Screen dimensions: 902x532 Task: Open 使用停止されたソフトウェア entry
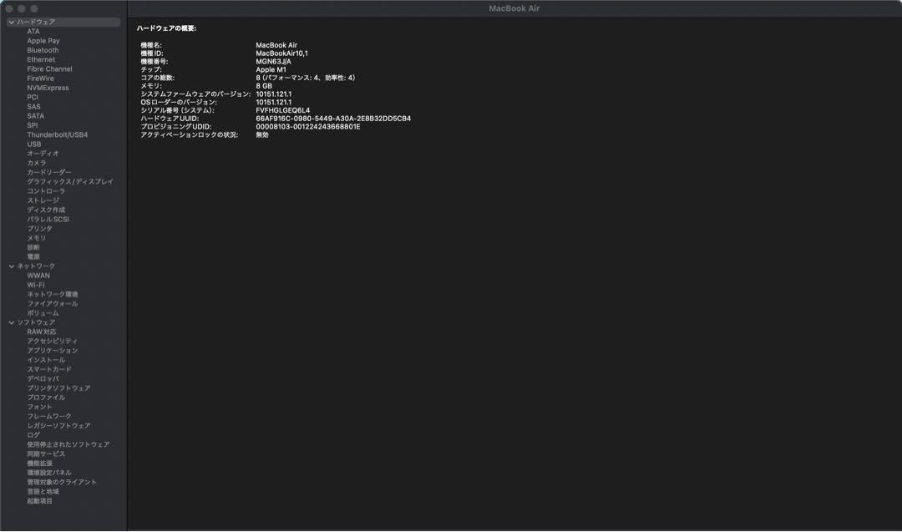click(x=68, y=444)
